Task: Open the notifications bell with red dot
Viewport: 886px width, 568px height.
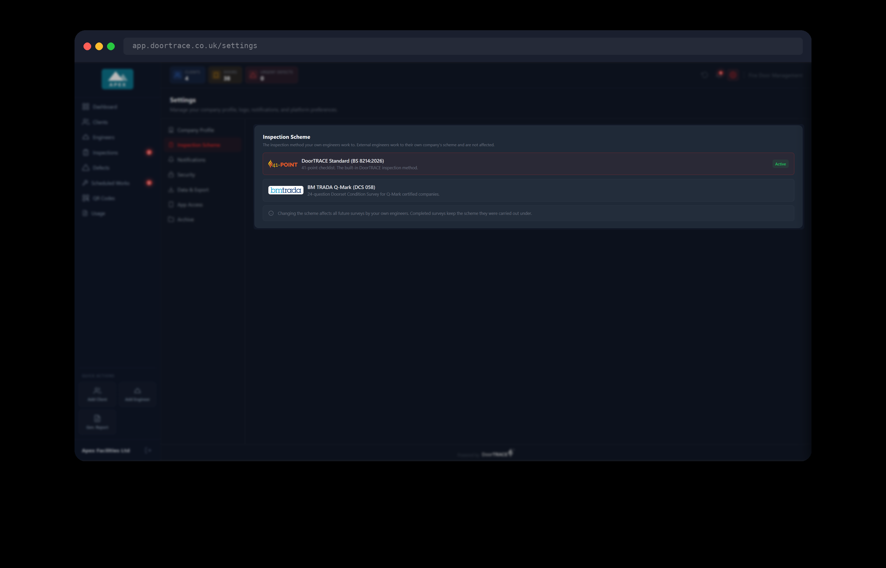Action: (719, 75)
